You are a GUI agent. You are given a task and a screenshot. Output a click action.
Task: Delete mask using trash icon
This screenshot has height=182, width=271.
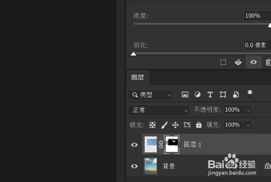click(x=268, y=62)
